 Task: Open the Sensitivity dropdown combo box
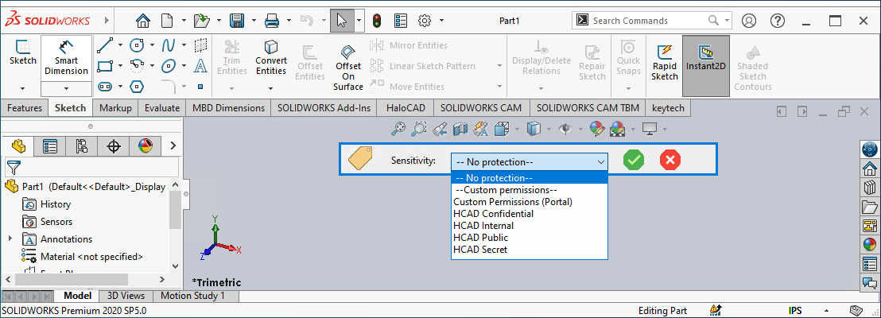click(x=529, y=161)
